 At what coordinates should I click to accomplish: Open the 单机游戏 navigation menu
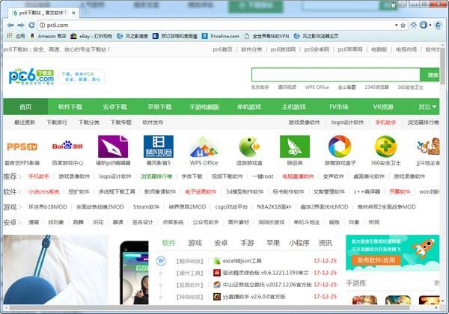(x=249, y=107)
